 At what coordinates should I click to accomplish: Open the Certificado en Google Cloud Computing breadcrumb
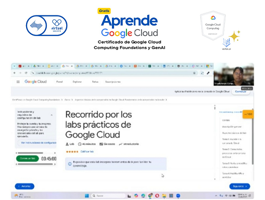pyautogui.click(x=36, y=100)
